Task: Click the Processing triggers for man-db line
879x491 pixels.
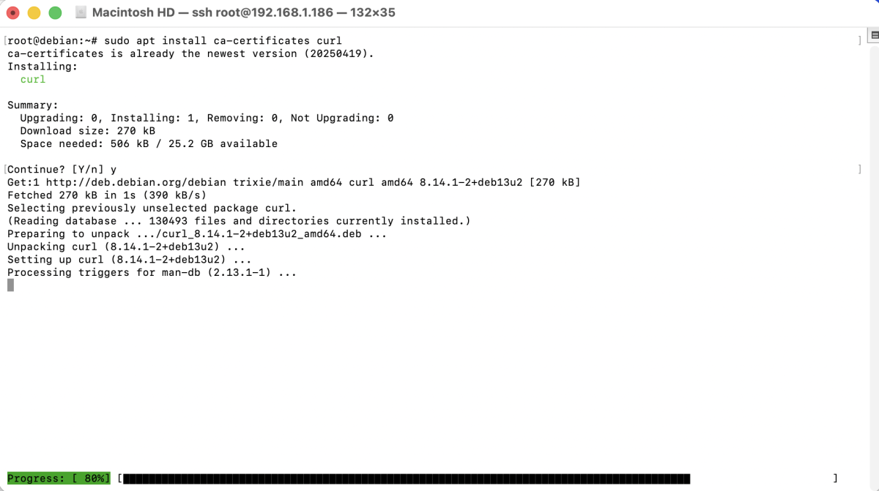Action: tap(152, 272)
